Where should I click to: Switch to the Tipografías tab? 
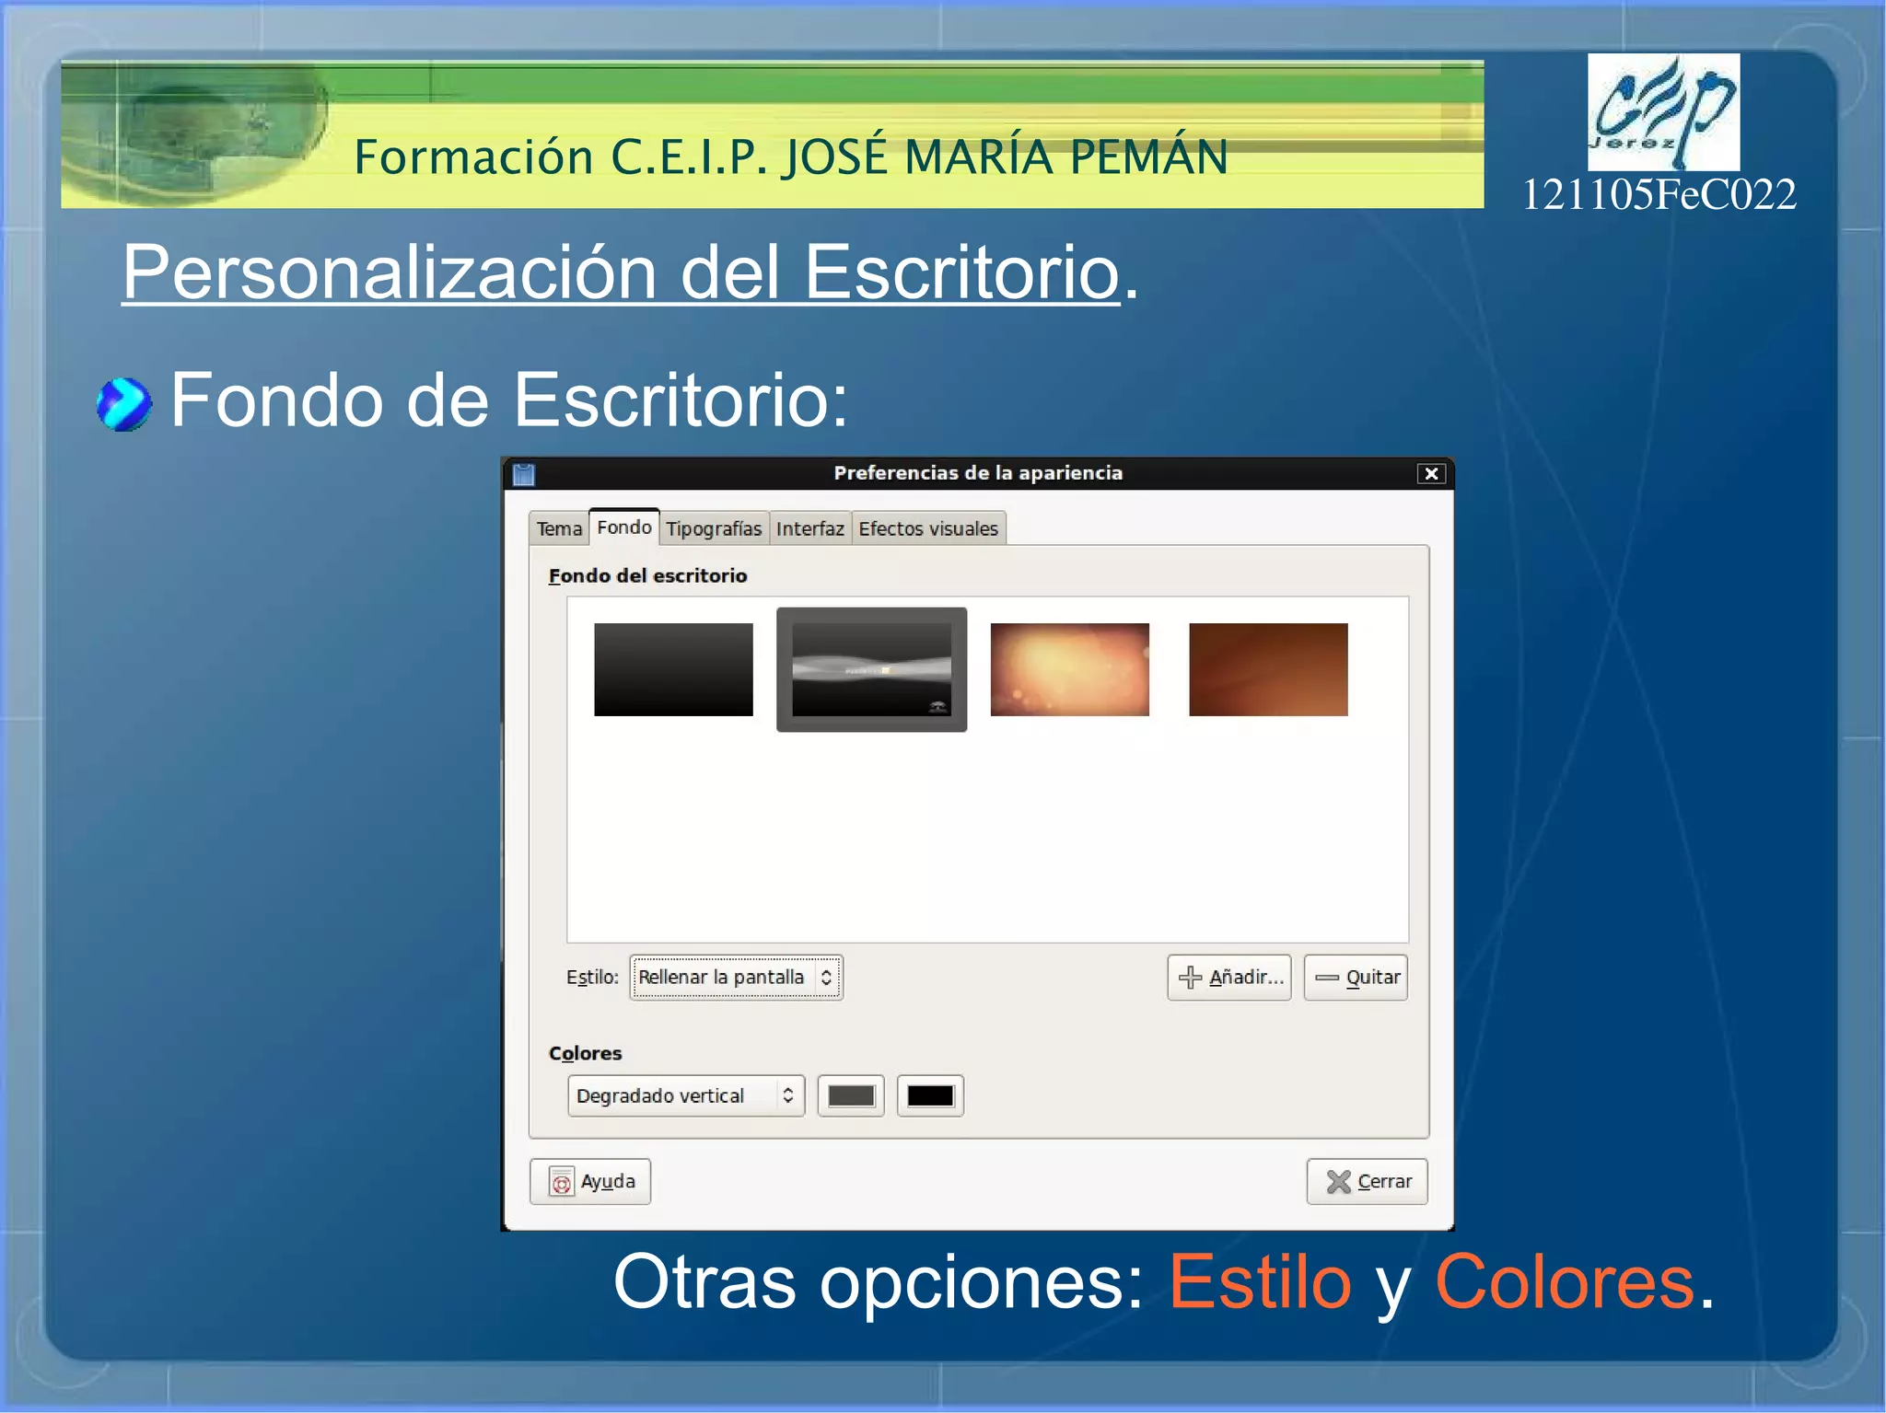coord(714,528)
